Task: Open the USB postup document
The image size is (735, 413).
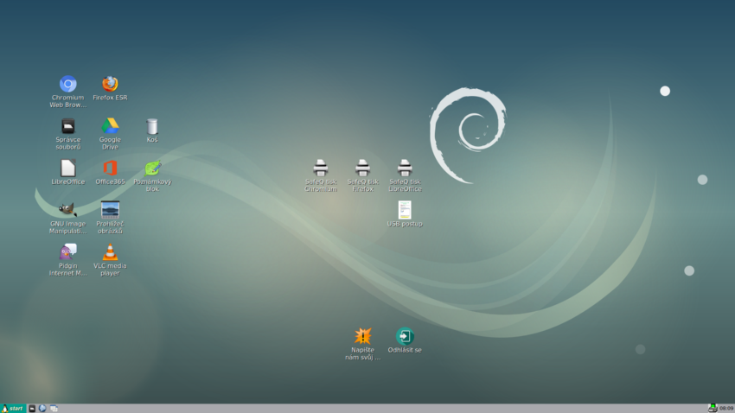Action: pos(405,210)
